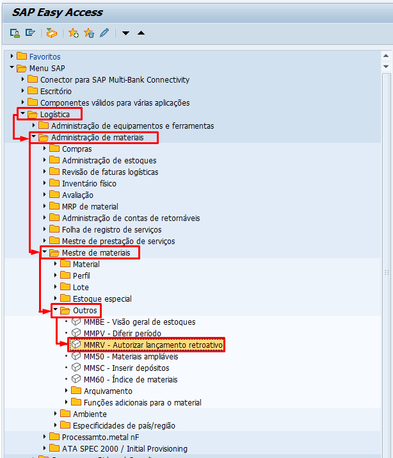Select MM60 - Índice de materiais
This screenshot has height=458, width=393.
coord(130,379)
